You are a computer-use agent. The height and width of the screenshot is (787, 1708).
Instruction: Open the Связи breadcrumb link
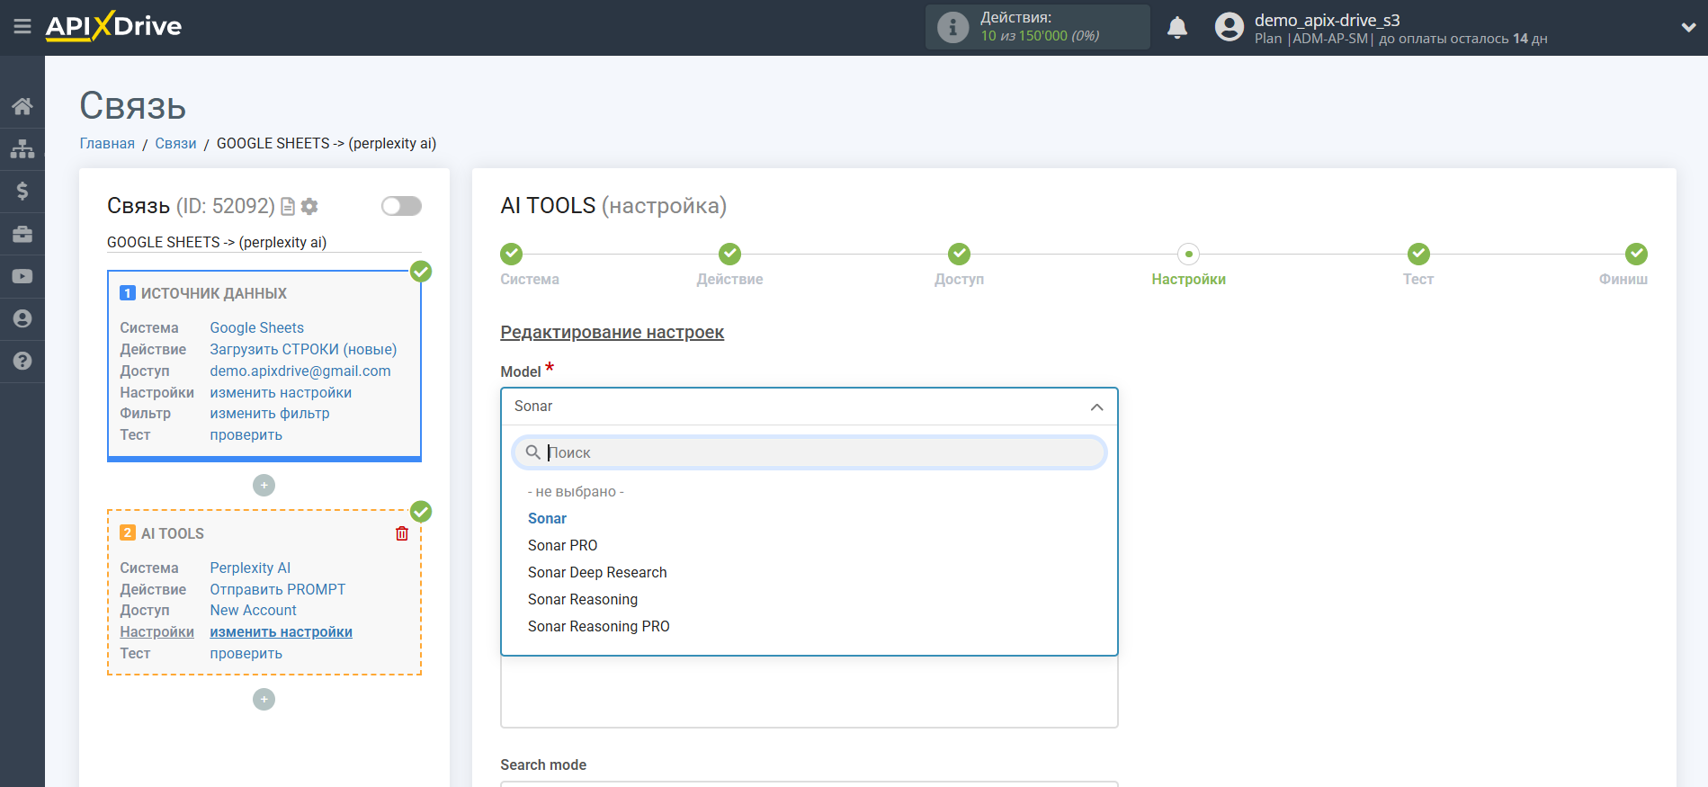tap(175, 143)
